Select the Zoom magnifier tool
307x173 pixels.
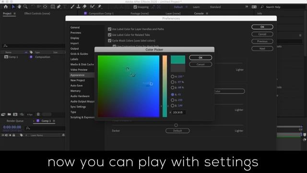(25, 7)
